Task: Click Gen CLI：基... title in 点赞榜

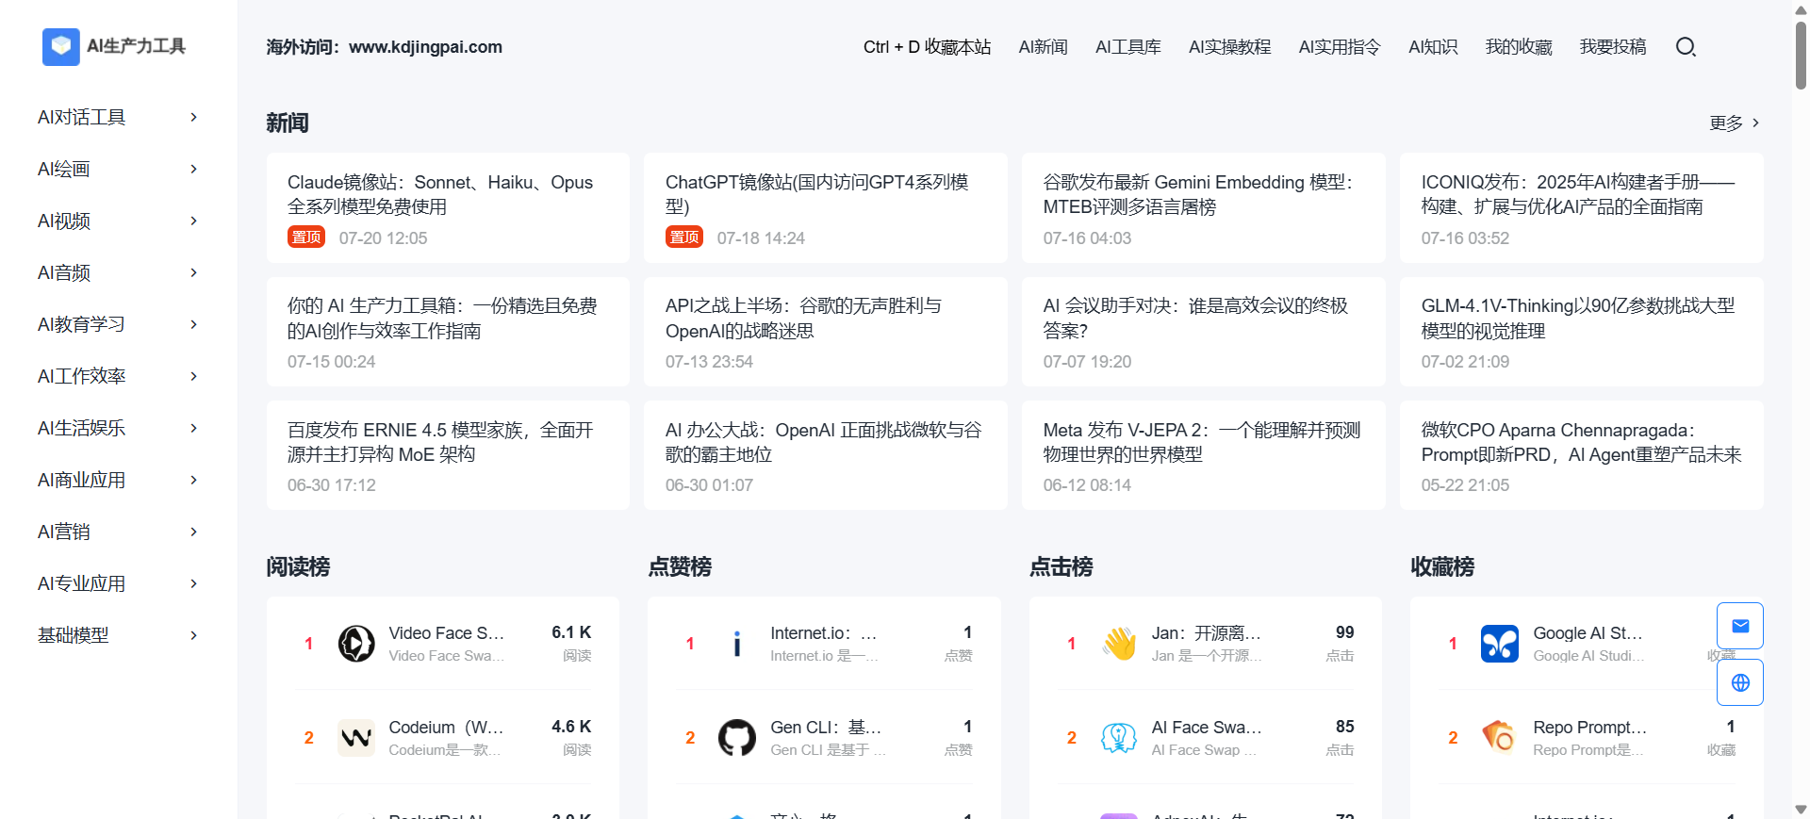Action: click(826, 728)
